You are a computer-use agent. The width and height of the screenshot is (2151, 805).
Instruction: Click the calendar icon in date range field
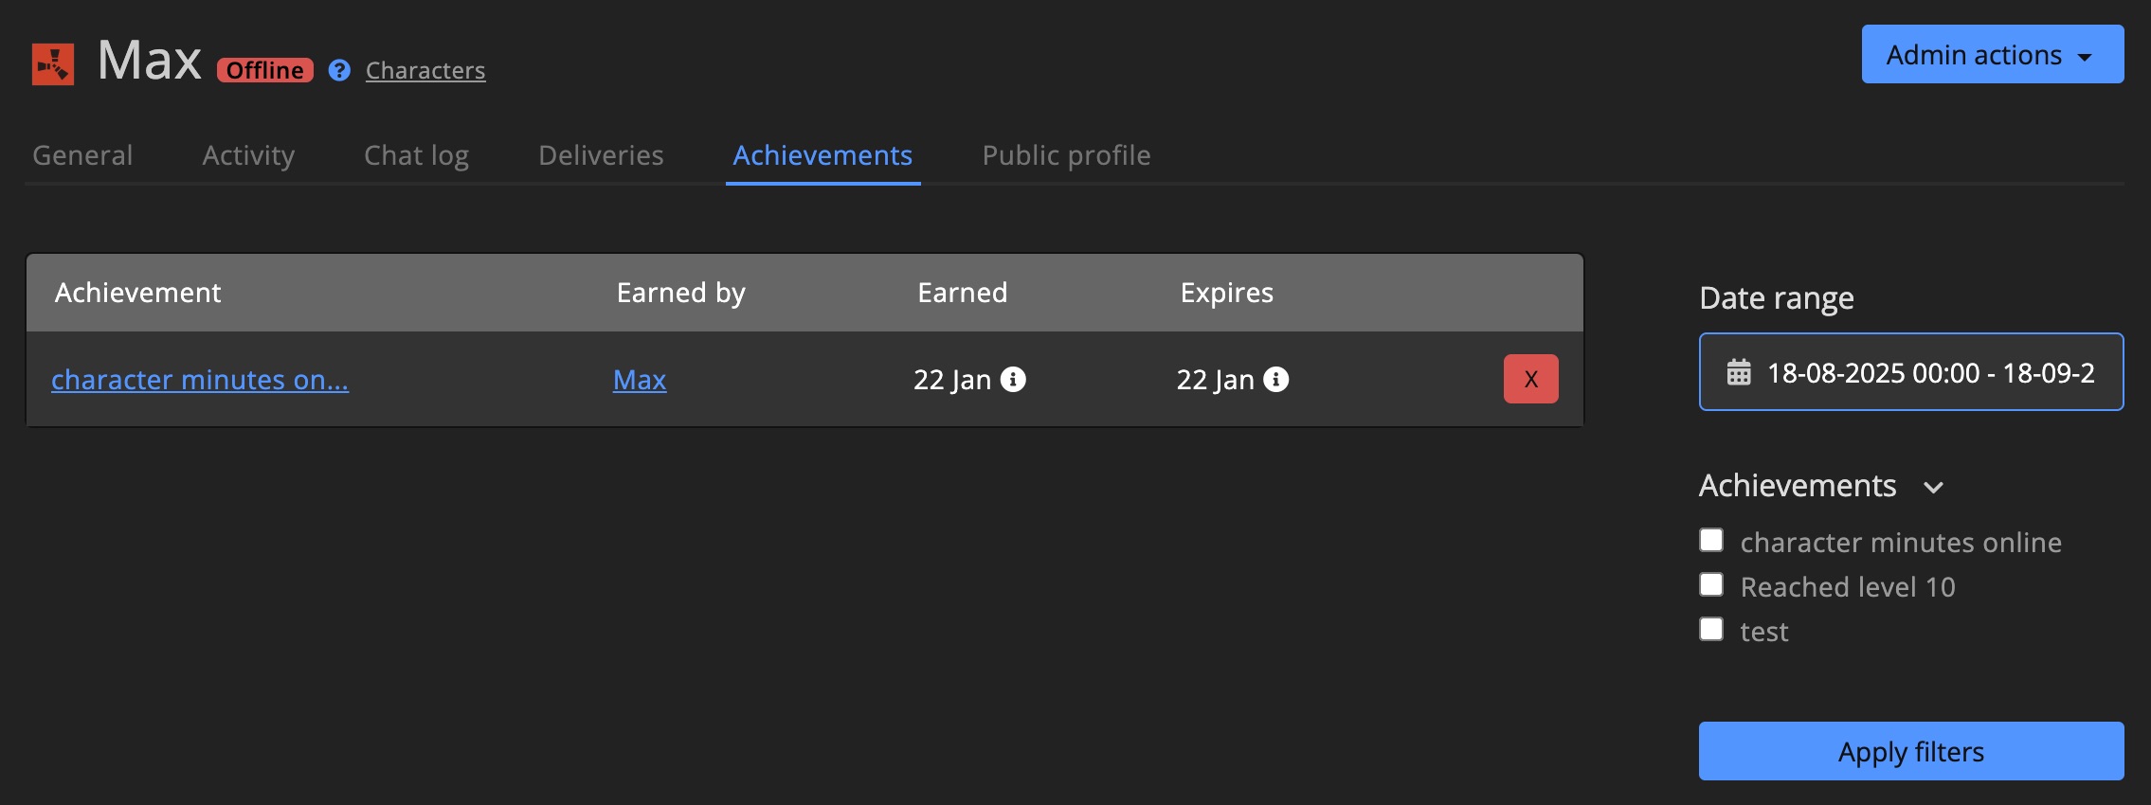coord(1739,372)
